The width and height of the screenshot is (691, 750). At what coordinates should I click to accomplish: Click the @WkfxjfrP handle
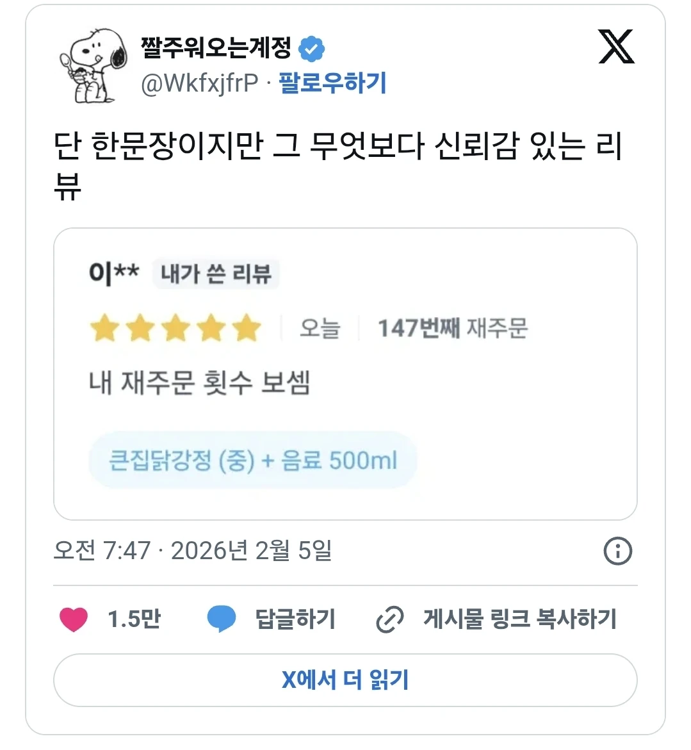point(199,83)
